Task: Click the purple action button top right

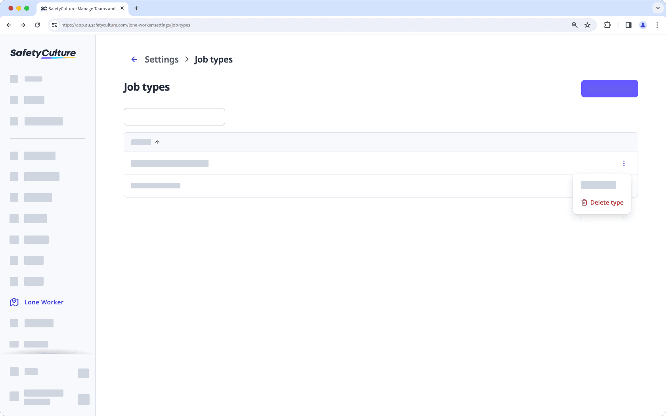Action: tap(609, 88)
